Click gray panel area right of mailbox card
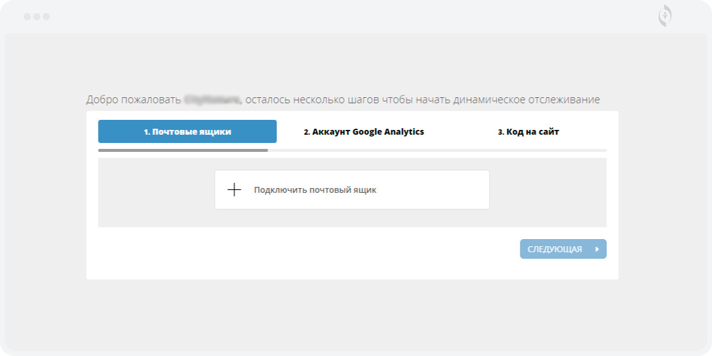712x356 pixels. tap(547, 192)
